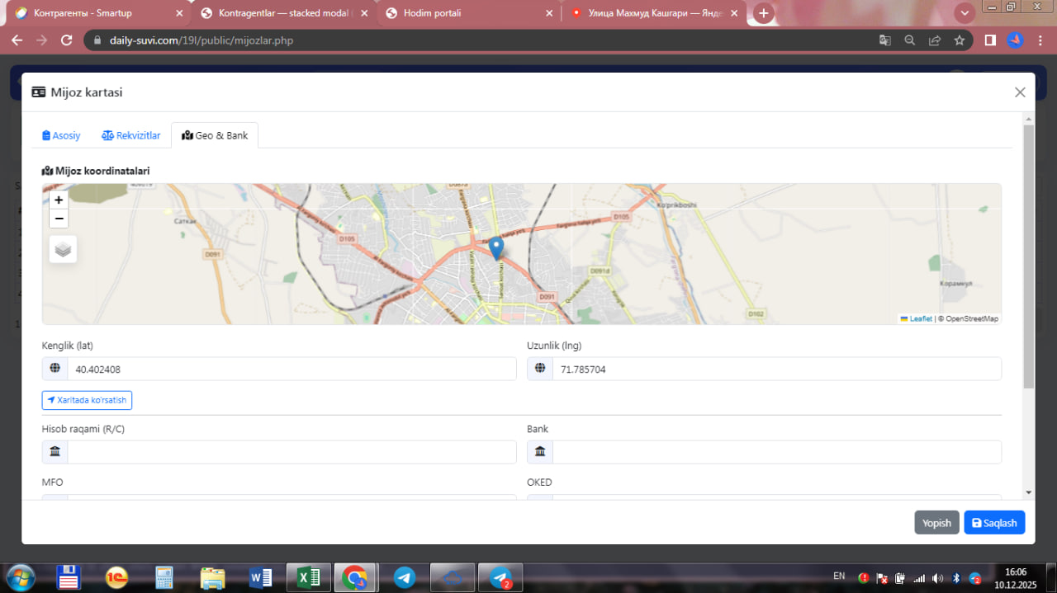Open the browser side panel icon

click(990, 40)
